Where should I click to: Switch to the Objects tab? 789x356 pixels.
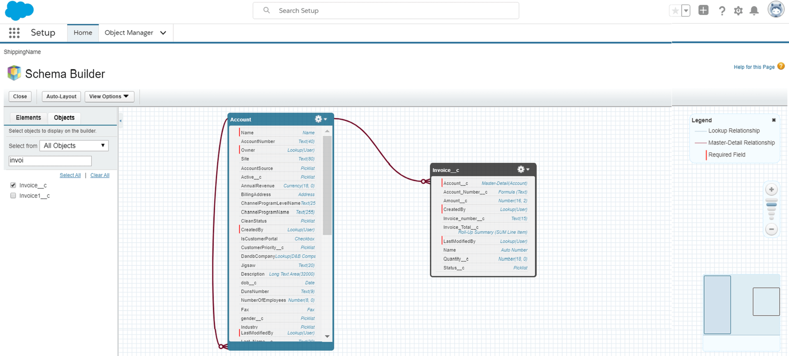pos(64,118)
